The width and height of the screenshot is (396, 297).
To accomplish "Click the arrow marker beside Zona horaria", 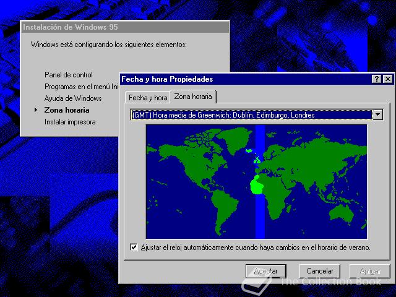I will pos(36,110).
